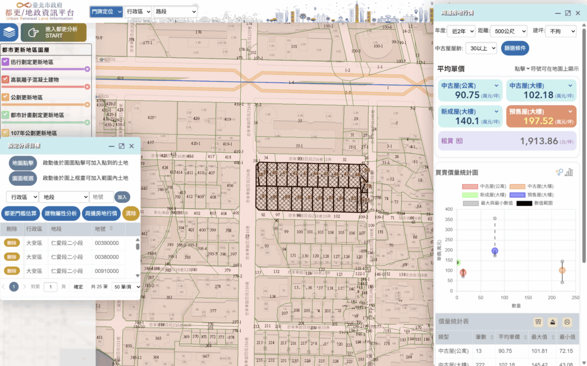Close the 周邊房地行情 panel

pos(578,13)
